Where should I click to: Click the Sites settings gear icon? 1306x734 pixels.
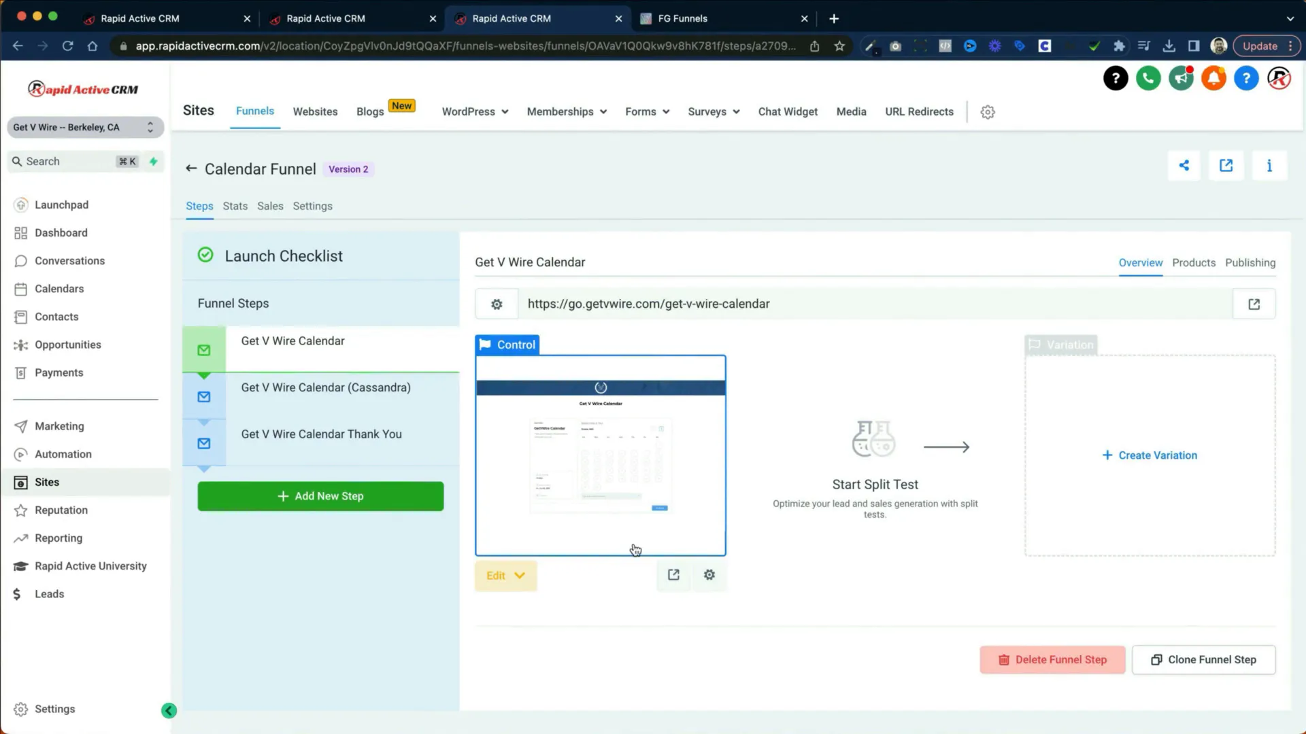pyautogui.click(x=988, y=112)
